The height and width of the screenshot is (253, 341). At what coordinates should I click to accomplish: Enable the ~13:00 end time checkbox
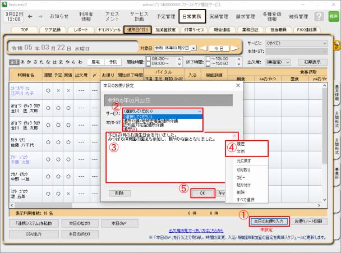tap(209, 58)
